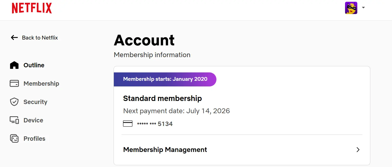This screenshot has height=167, width=392.
Task: Click the credit card icon beside 5134
Action: coord(128,124)
